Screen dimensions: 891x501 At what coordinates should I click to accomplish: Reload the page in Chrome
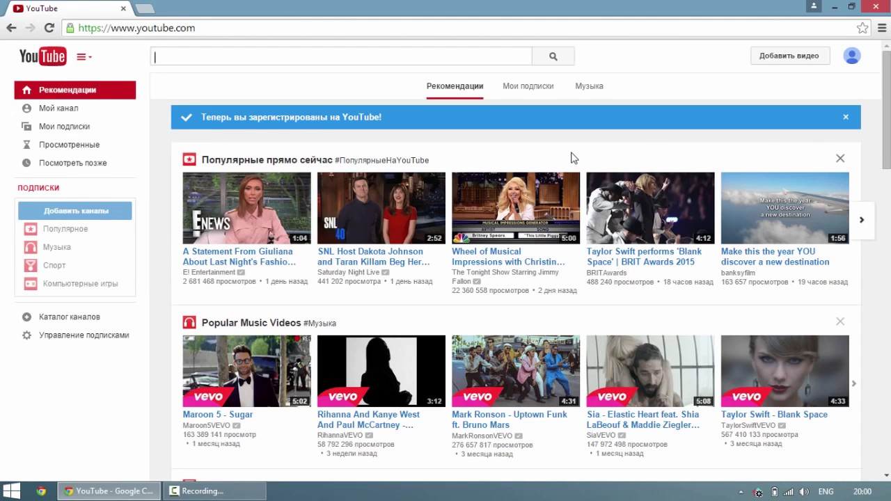(x=49, y=28)
